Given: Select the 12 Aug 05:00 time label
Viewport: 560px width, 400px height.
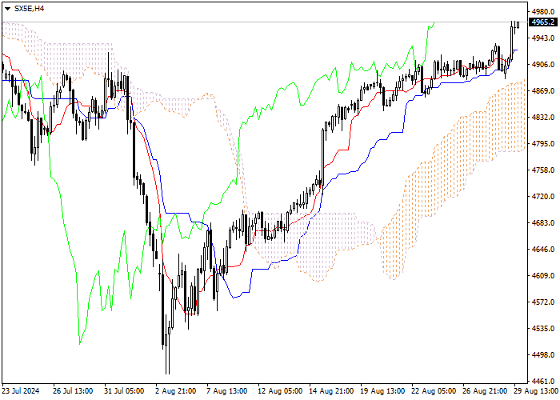Looking at the screenshot, I should 280,390.
